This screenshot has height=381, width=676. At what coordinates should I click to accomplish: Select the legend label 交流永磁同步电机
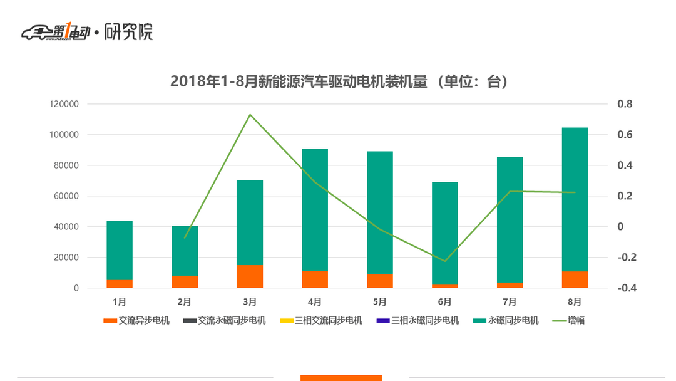232,321
